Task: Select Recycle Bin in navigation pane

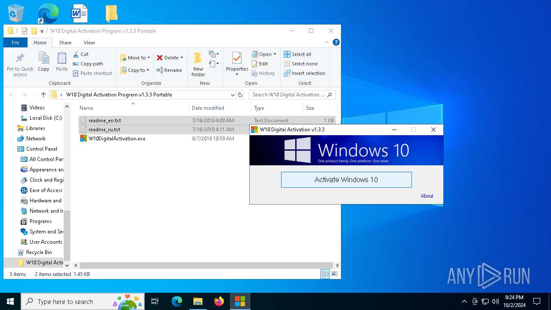Action: [x=39, y=252]
